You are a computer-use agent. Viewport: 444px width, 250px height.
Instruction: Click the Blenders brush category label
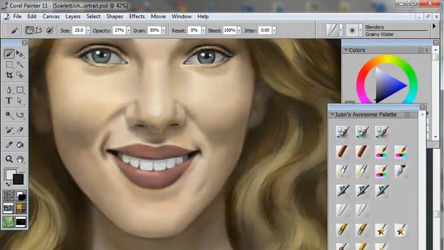[x=375, y=27]
